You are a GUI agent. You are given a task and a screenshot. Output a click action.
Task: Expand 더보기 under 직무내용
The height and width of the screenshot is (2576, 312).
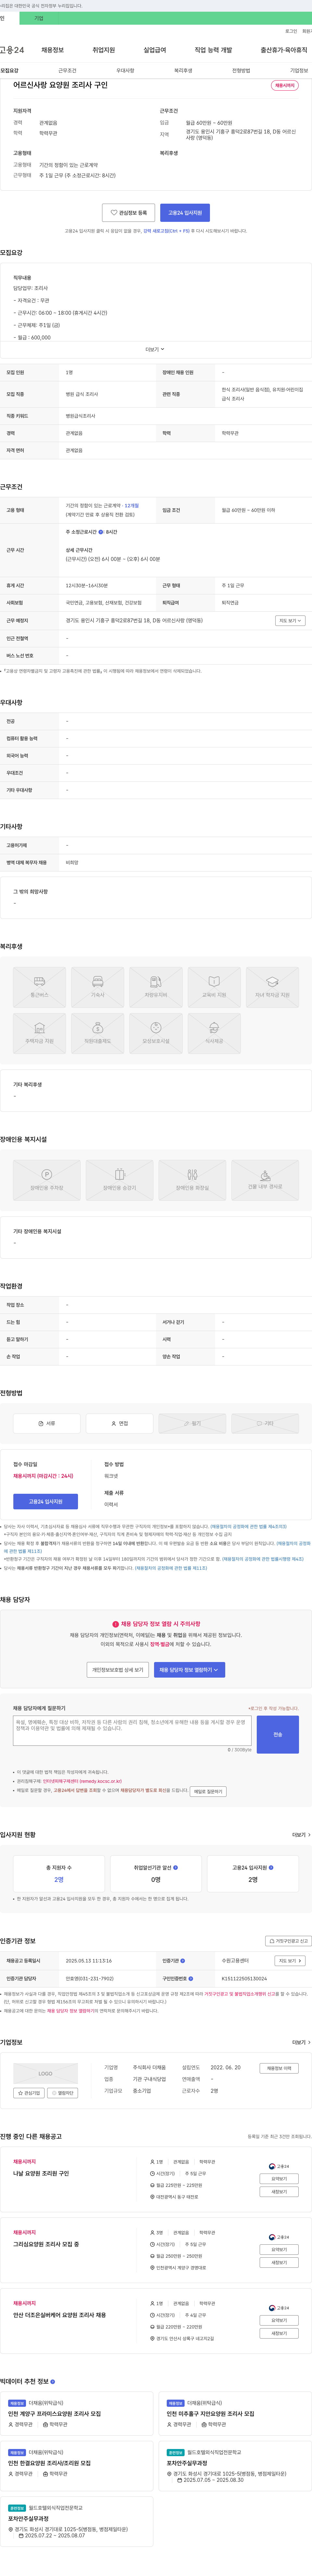tap(155, 350)
